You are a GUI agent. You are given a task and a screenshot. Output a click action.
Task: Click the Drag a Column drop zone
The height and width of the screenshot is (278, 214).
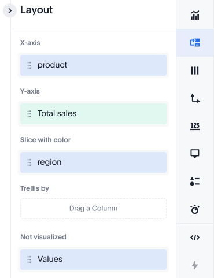[93, 209]
